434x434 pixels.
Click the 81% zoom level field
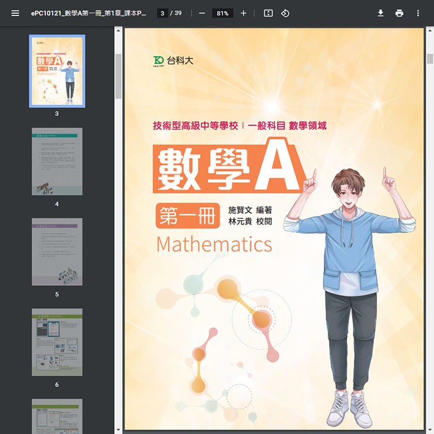click(223, 13)
